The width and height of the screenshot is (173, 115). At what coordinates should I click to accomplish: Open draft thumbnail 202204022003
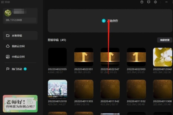[136, 57]
